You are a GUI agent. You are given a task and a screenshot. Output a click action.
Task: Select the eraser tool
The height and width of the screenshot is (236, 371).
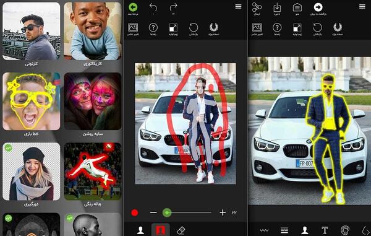pos(181,230)
